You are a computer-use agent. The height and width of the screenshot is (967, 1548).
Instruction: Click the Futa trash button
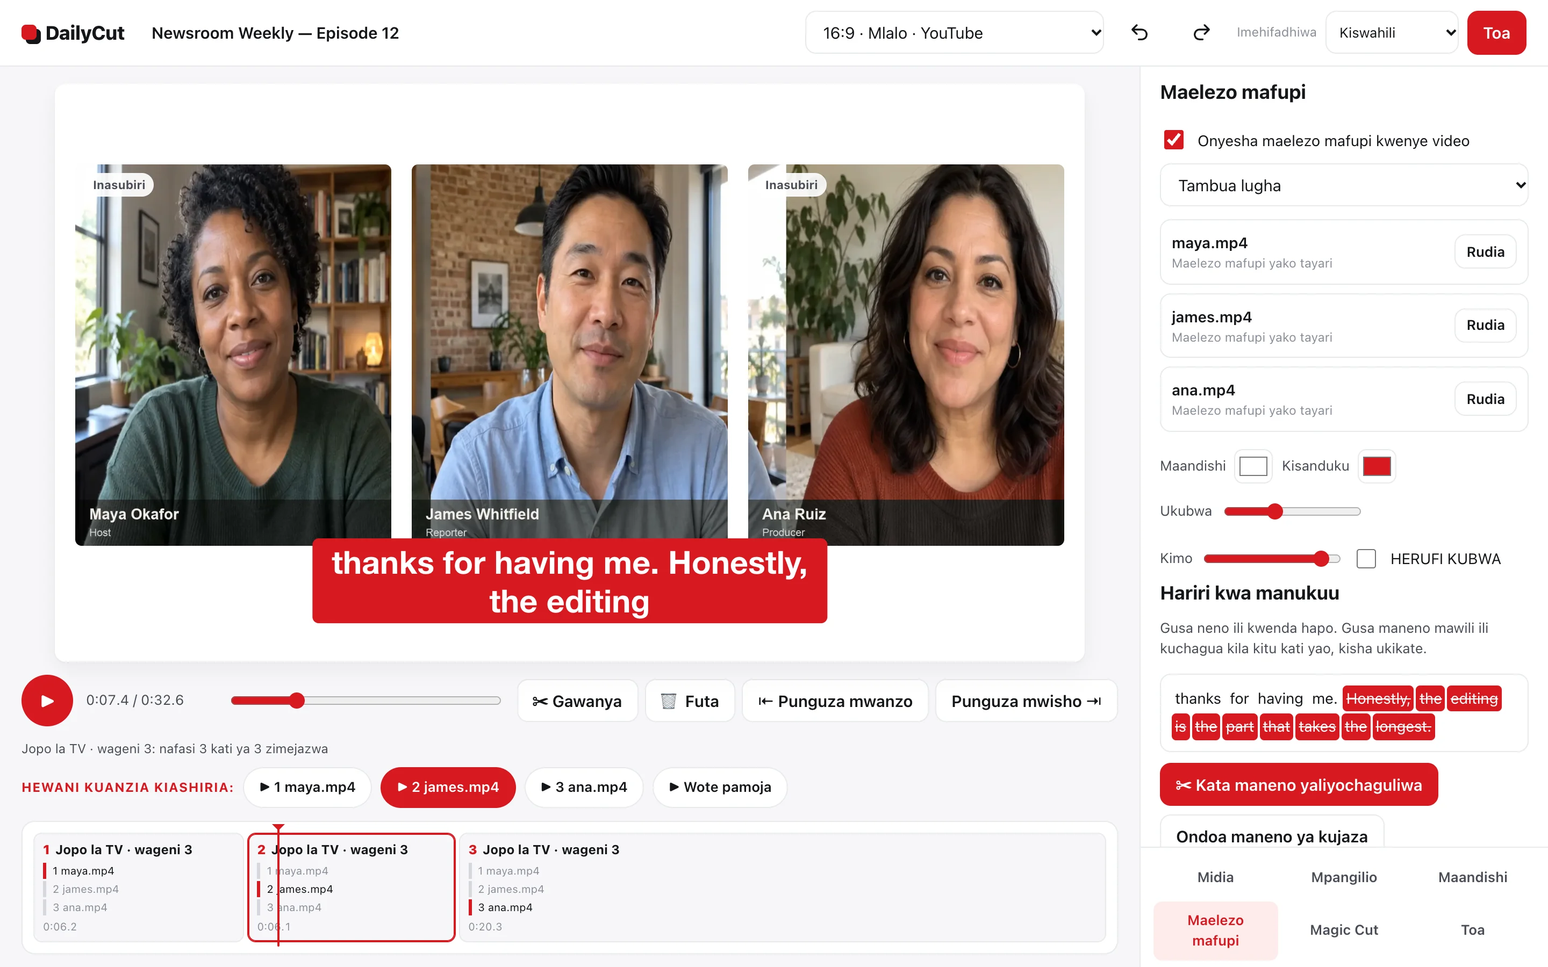[690, 701]
